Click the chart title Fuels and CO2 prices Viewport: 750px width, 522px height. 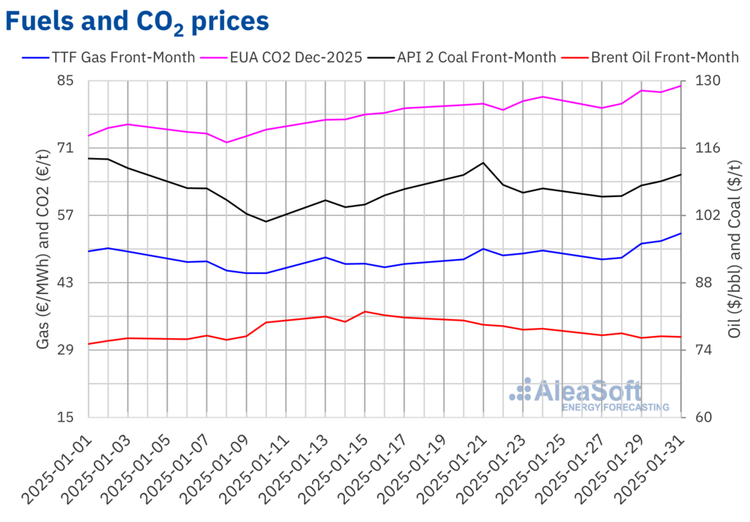[x=137, y=22]
